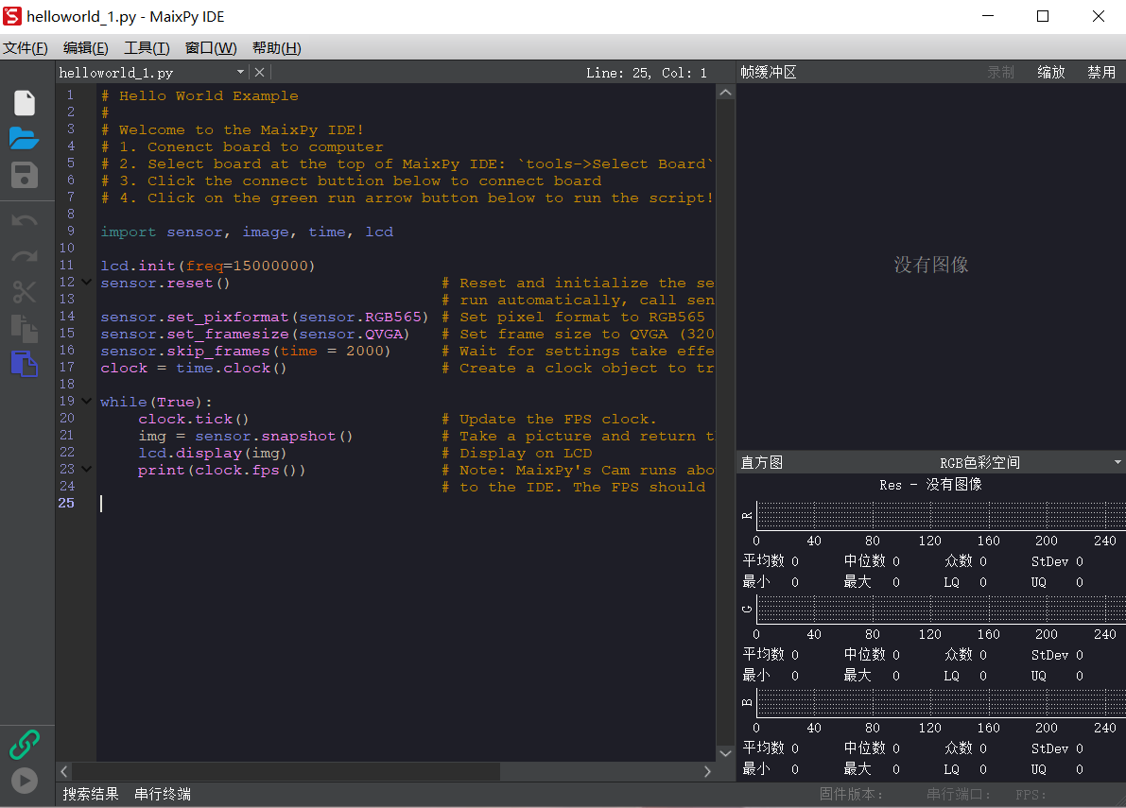Click the clock = time.clock() line

tap(193, 369)
